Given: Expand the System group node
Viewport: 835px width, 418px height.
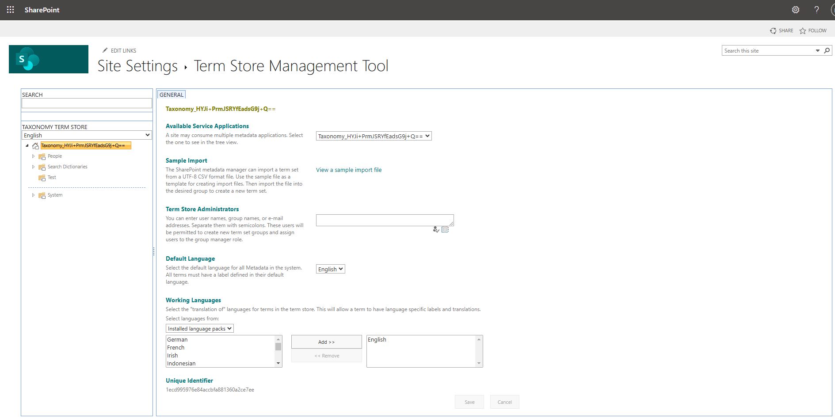Looking at the screenshot, I should tap(33, 195).
